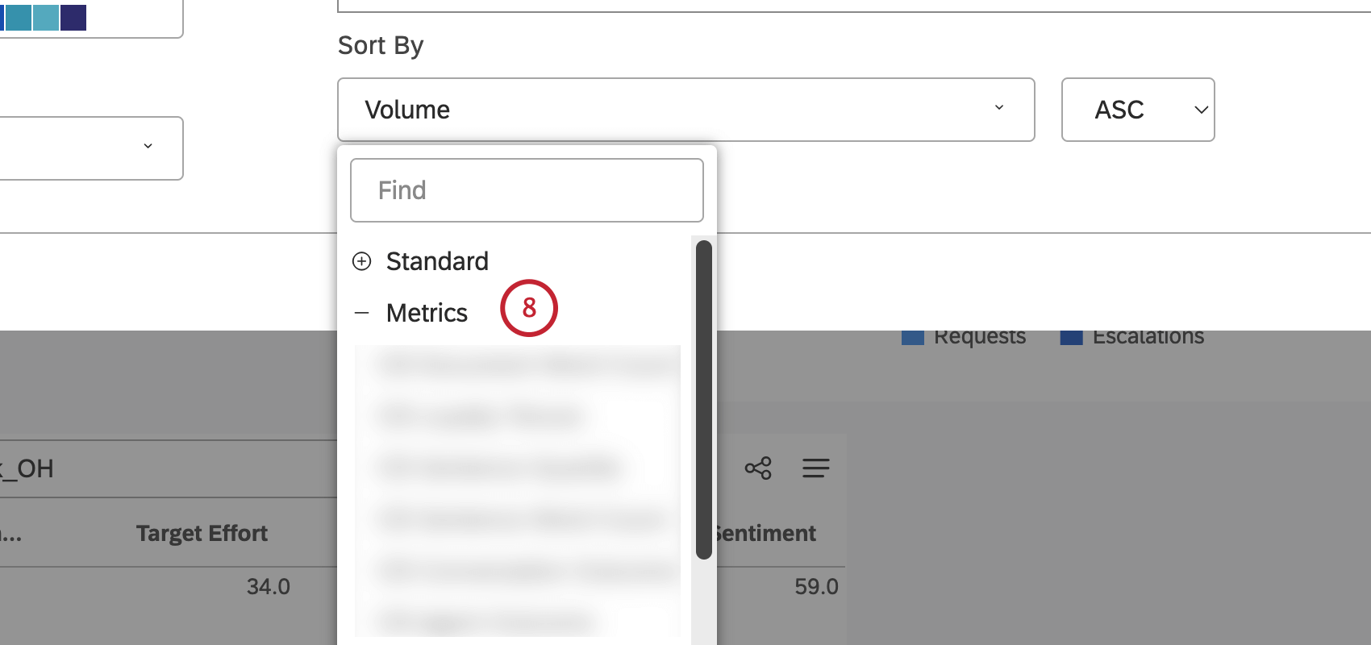Click the dropdown list scrollbar thumb

tap(703, 399)
